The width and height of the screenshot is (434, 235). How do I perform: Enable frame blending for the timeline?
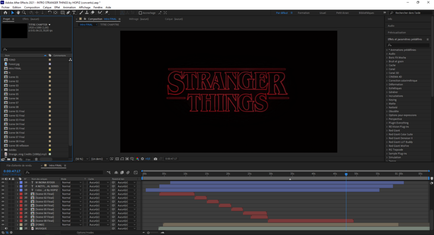coord(122,172)
